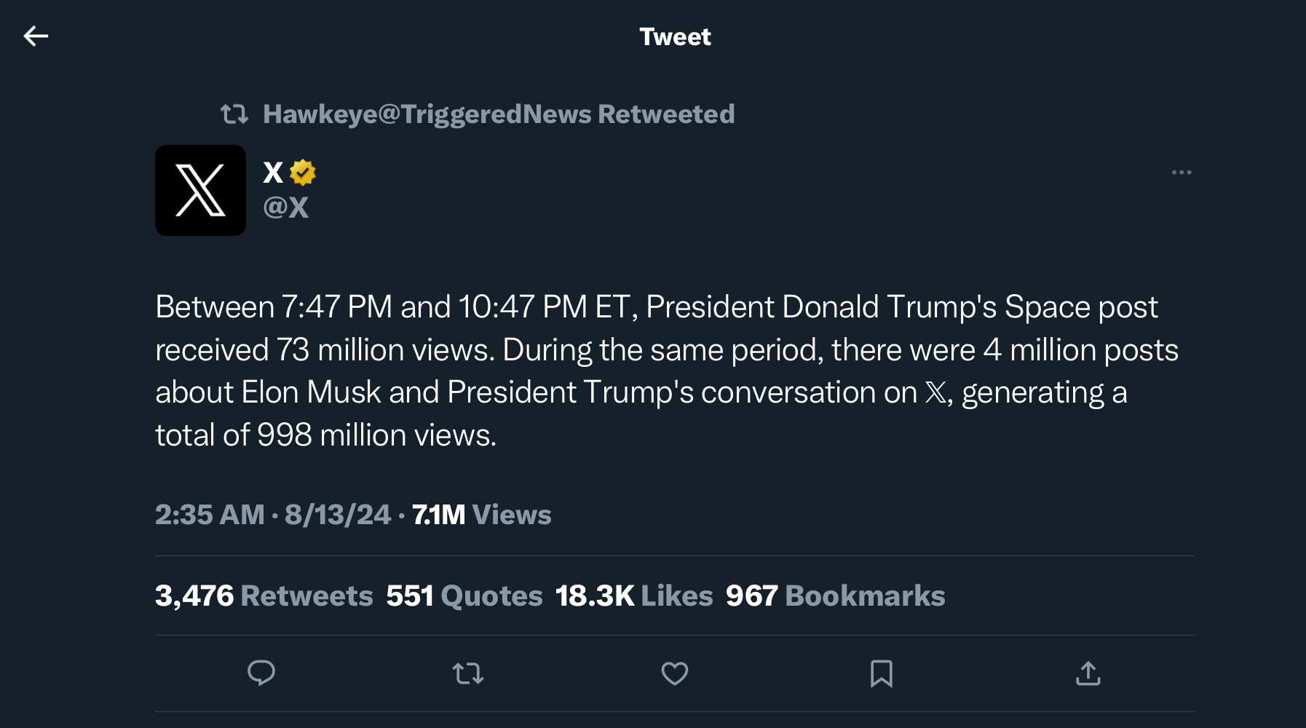Click the tweet body text
Image resolution: width=1306 pixels, height=728 pixels.
coord(667,371)
